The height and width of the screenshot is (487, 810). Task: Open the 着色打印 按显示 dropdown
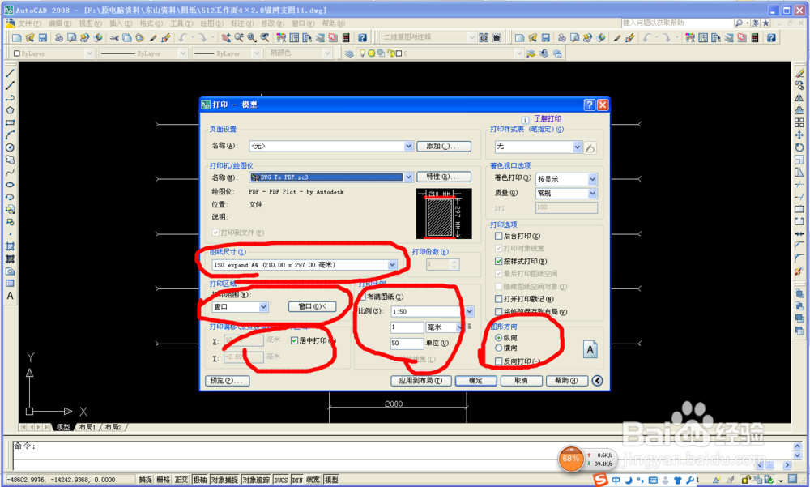point(593,179)
